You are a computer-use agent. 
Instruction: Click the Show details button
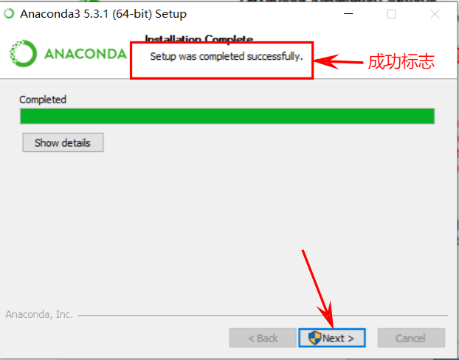63,142
